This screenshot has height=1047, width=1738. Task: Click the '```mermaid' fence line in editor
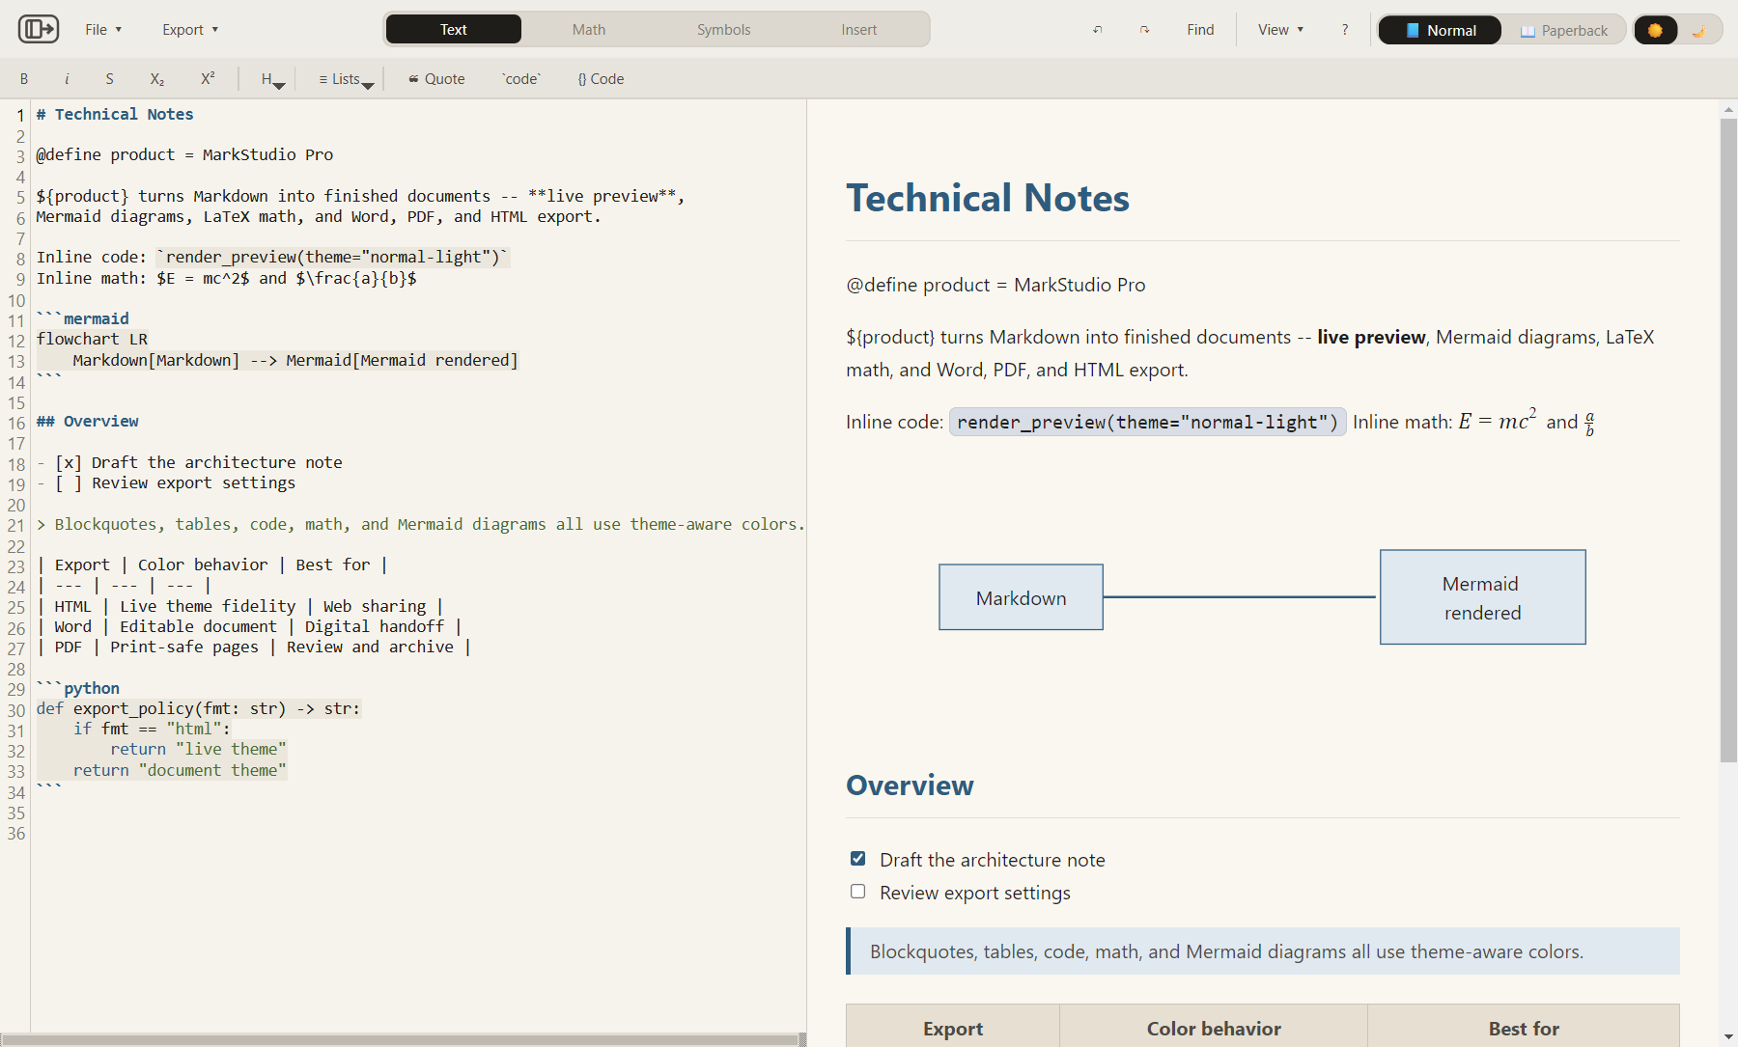[83, 318]
